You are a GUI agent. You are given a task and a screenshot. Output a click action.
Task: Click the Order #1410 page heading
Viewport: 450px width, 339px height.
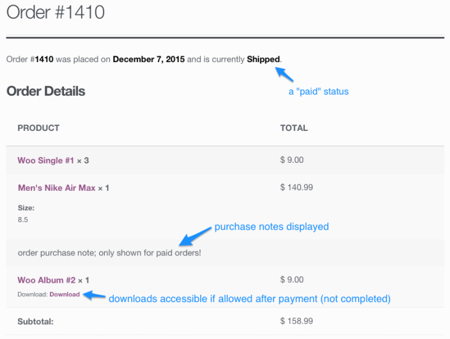[56, 13]
